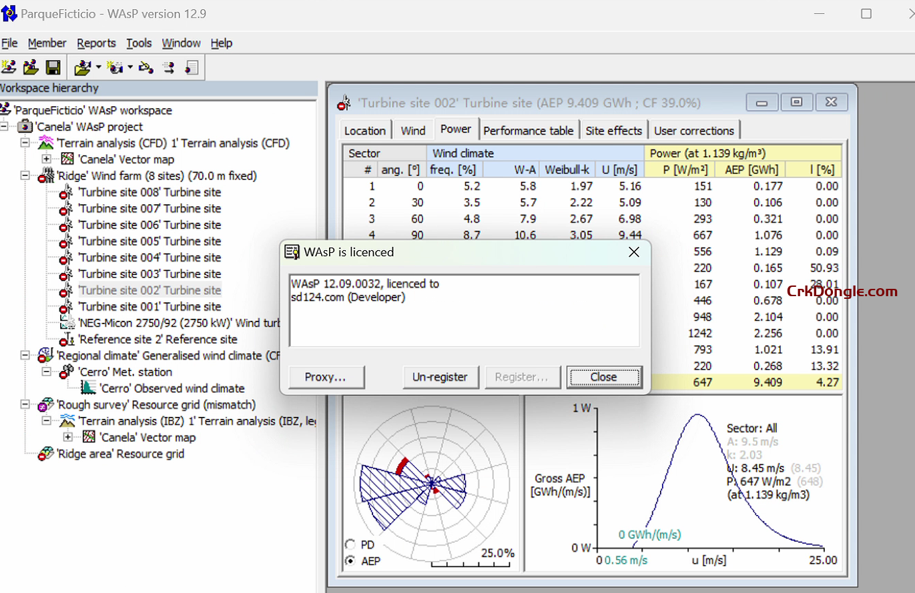Collapse the 'Cerro' Met. station node

(x=46, y=372)
